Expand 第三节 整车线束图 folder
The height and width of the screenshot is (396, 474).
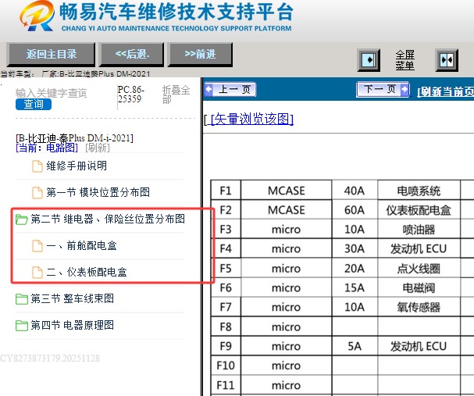pos(73,298)
